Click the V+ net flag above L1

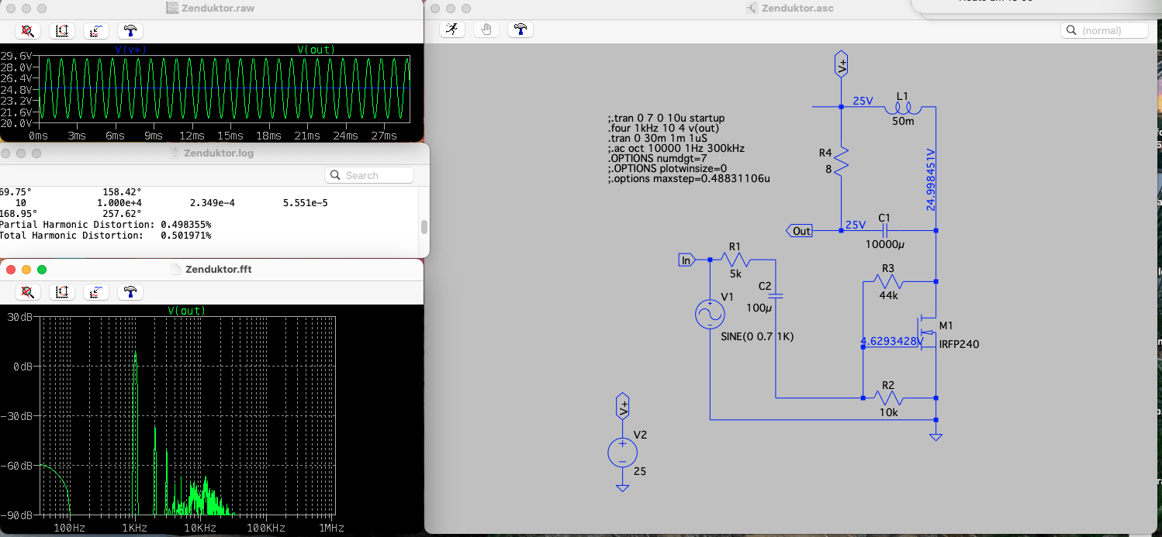coord(842,64)
